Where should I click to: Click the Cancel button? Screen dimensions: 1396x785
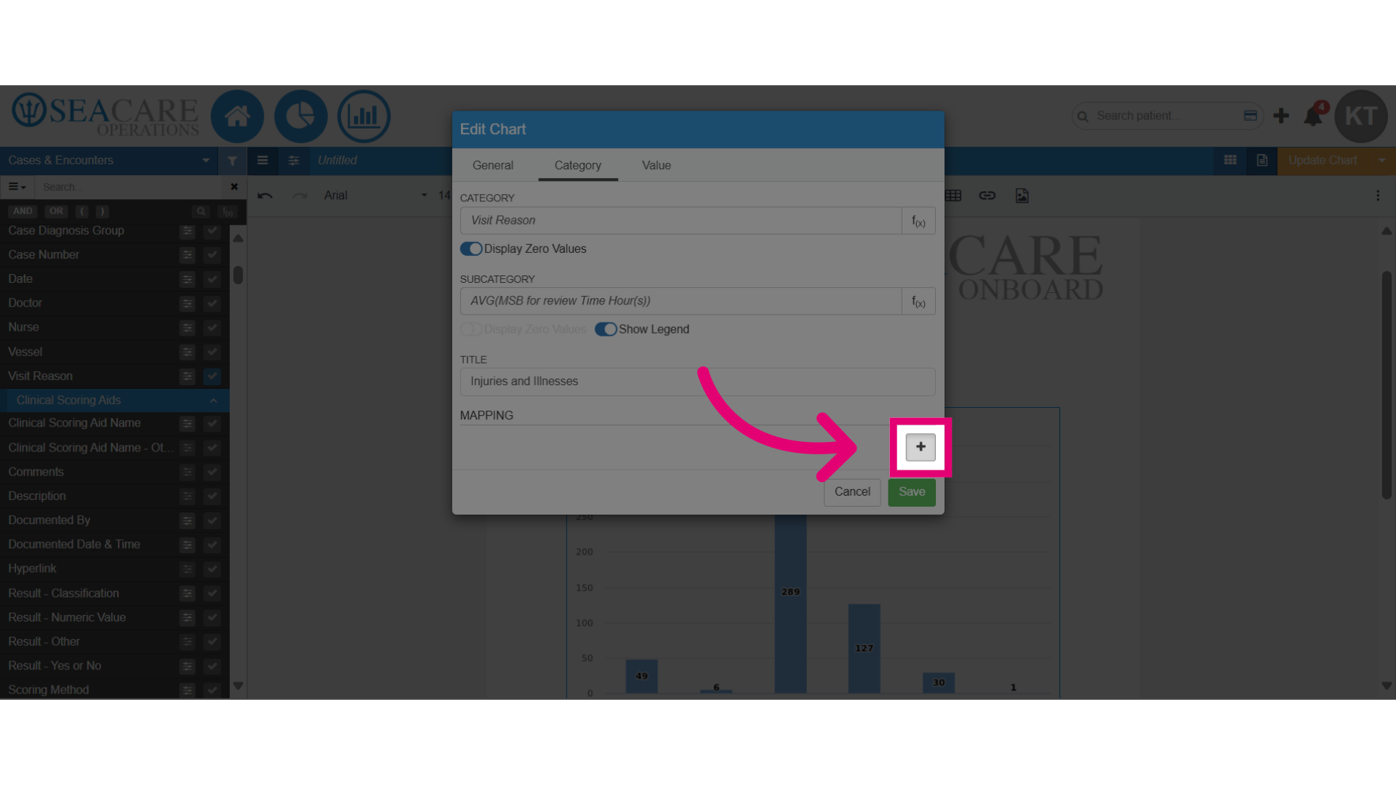tap(852, 492)
